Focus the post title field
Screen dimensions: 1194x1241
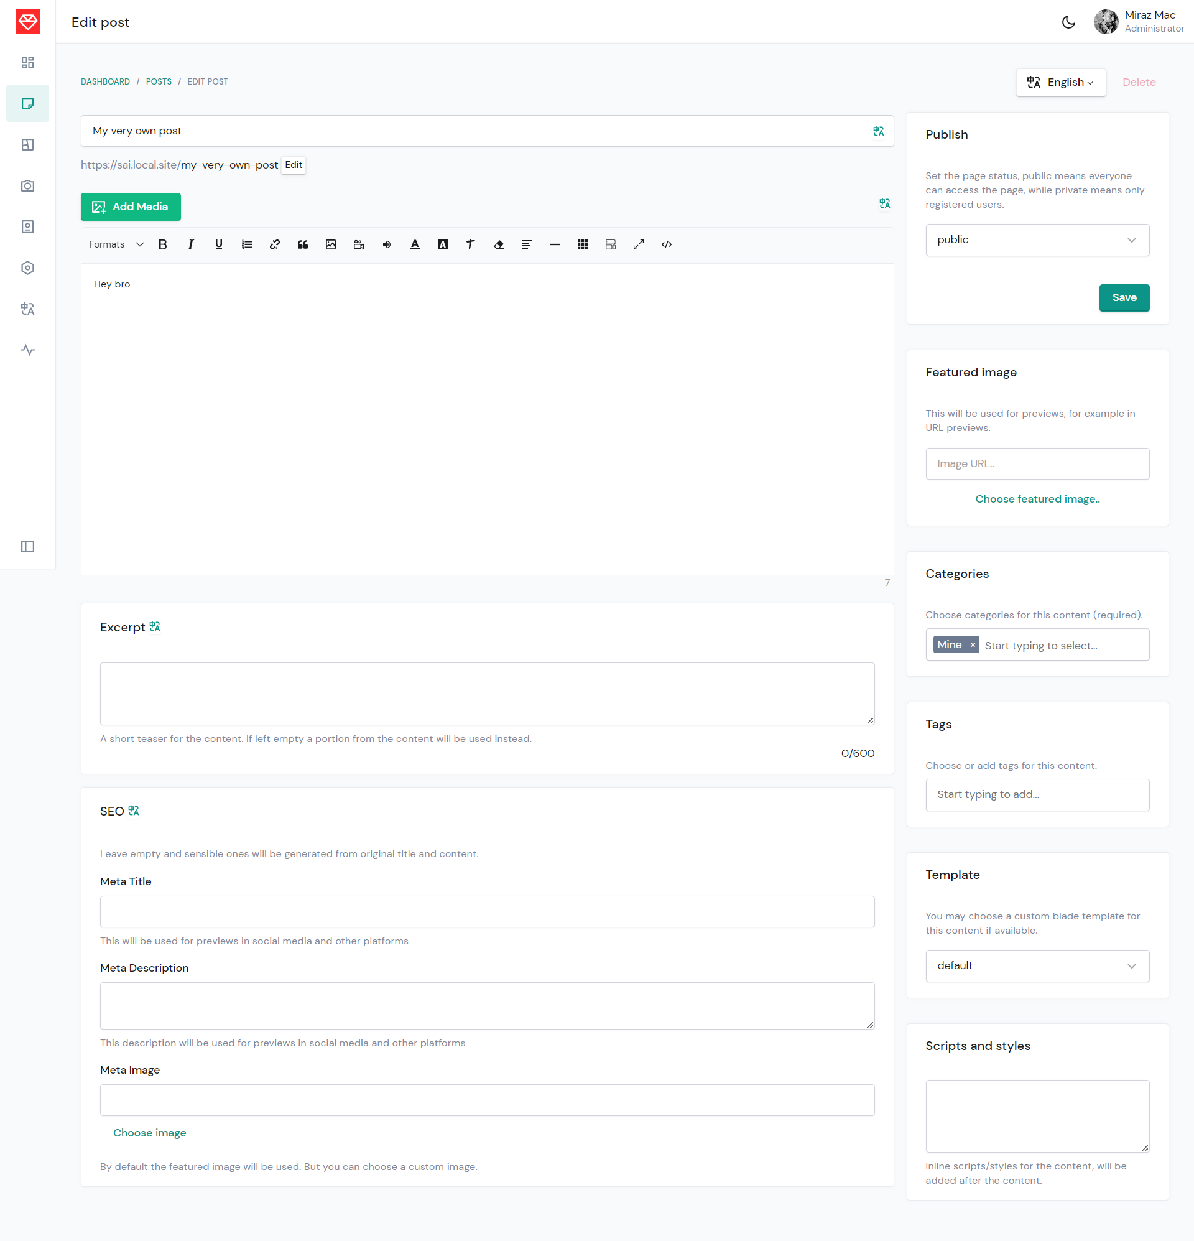(488, 132)
